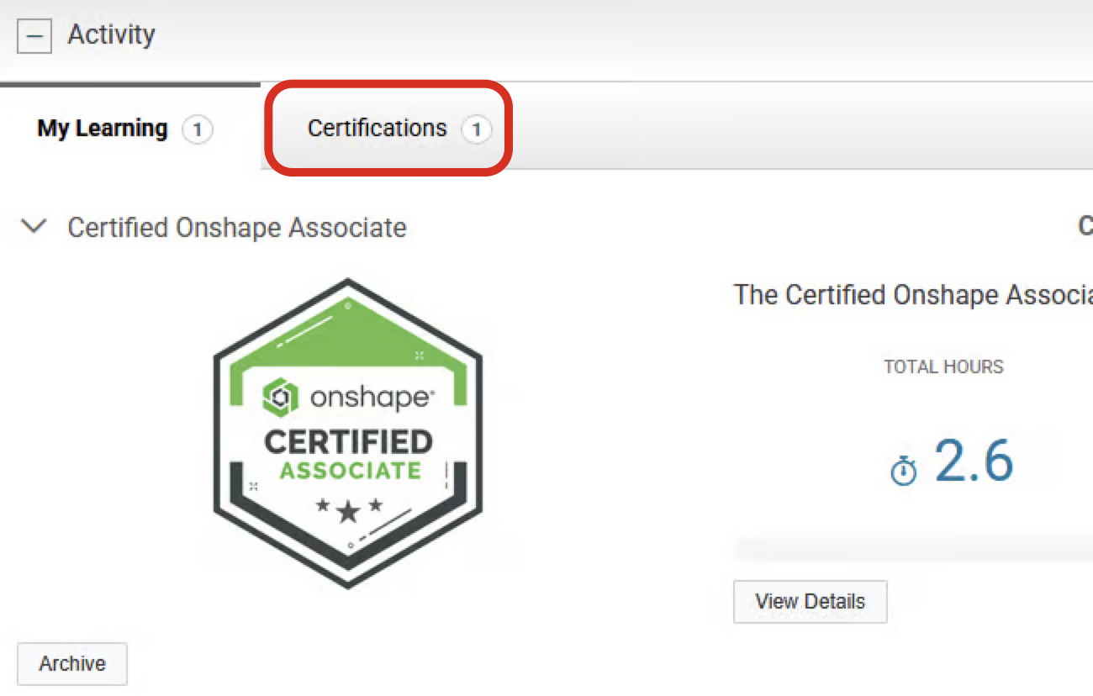
Task: Click the Onshape Certified Associate hexagon badge
Action: [348, 433]
